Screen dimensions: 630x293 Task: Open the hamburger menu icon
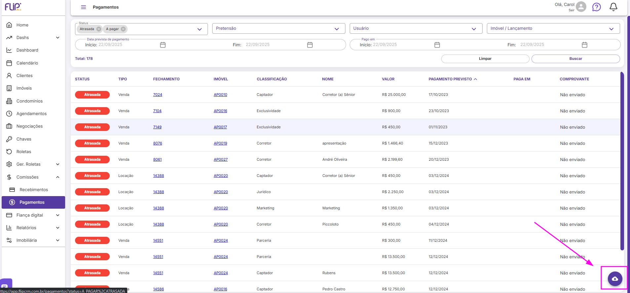[84, 7]
